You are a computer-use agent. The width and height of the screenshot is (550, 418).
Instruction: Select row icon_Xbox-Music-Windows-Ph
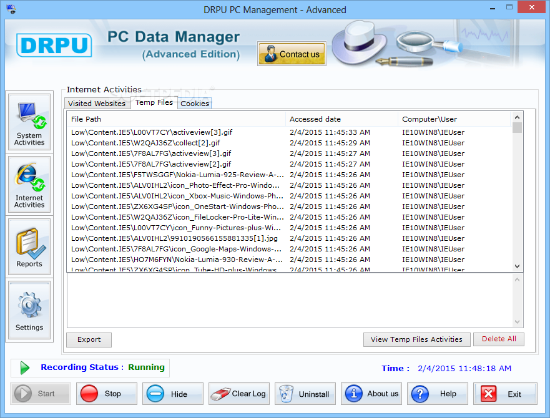click(289, 196)
